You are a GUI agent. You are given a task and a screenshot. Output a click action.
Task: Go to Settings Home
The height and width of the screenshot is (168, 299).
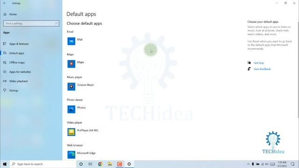pos(13,14)
